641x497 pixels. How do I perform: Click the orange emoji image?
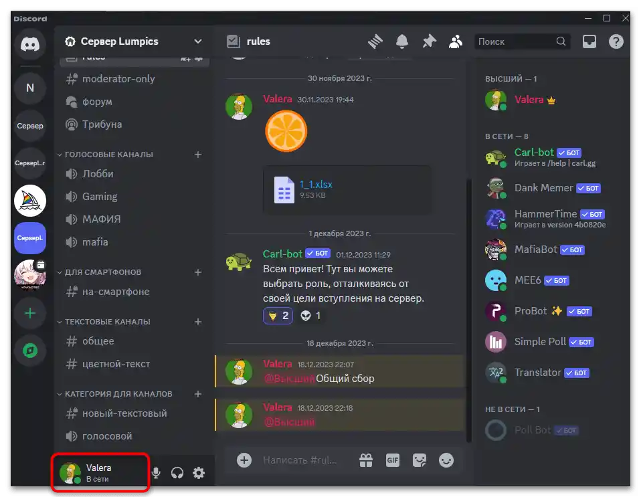(x=286, y=131)
